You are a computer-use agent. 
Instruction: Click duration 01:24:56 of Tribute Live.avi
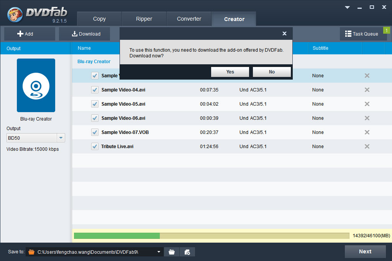tap(209, 147)
